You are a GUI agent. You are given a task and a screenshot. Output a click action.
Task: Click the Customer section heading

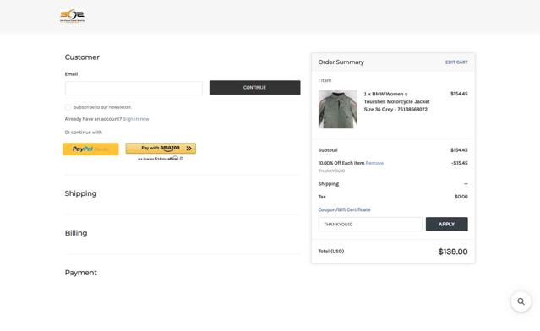point(82,57)
